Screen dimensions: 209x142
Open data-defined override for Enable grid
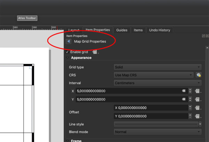[95, 52]
